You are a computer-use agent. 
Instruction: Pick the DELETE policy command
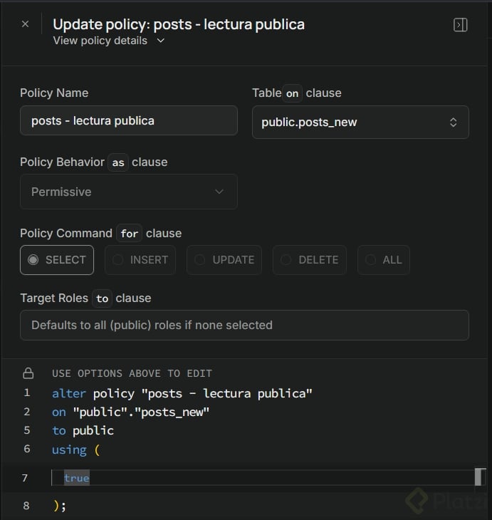point(310,260)
